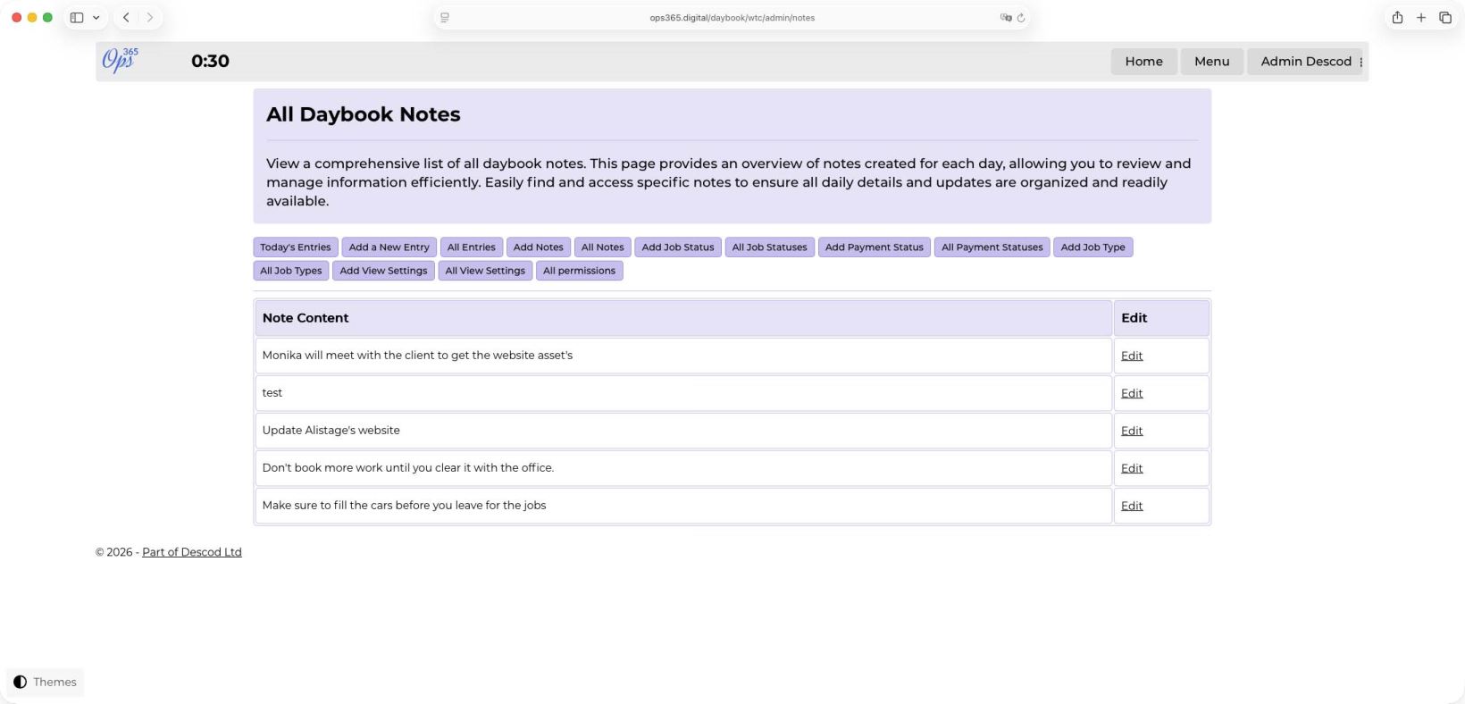
Task: Click the Add Notes button
Action: point(538,247)
